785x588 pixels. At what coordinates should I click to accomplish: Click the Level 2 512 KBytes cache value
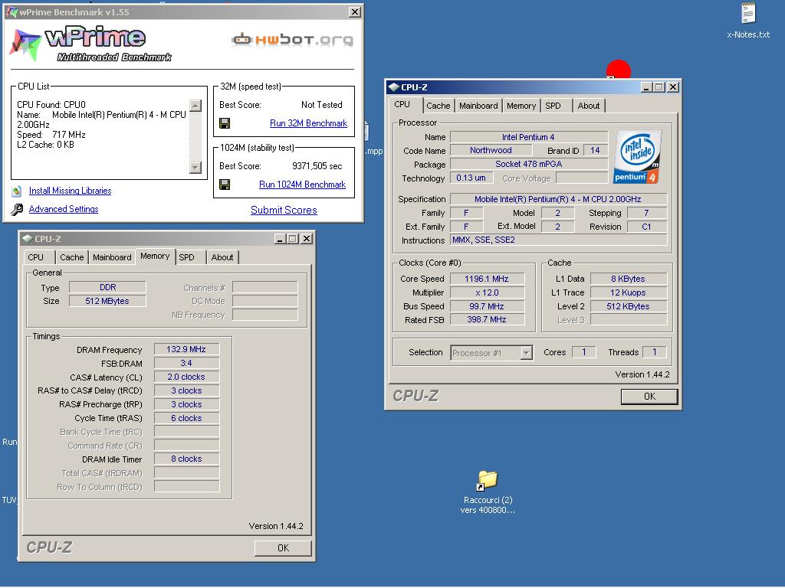[629, 306]
